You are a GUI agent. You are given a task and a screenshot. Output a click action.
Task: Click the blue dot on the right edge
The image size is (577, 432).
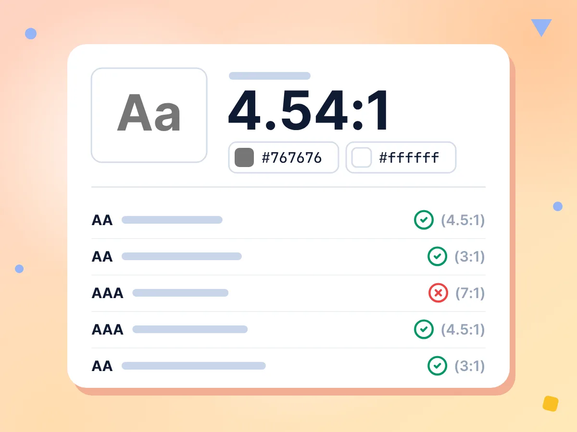pos(558,206)
